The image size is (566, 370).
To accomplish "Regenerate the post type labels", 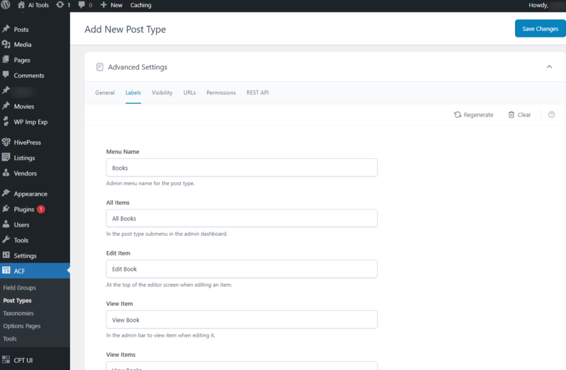I will coord(474,114).
